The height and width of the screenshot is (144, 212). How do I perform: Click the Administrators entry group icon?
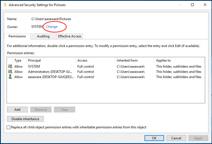(x=10, y=71)
